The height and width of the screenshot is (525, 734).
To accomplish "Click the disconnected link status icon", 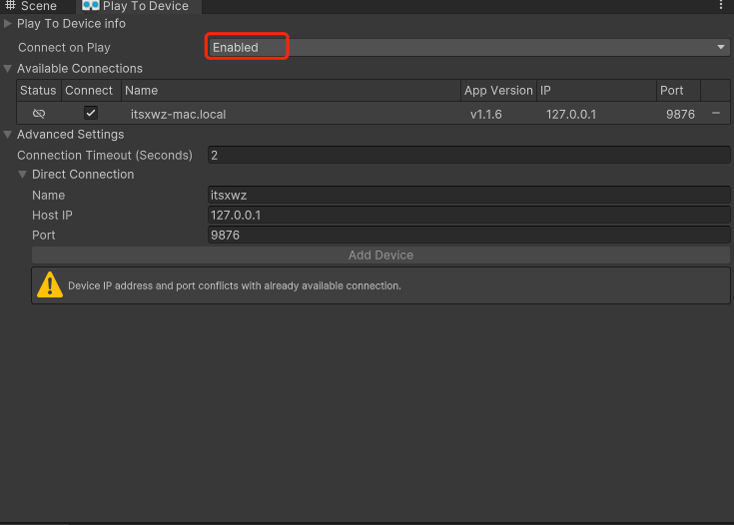I will pos(39,114).
